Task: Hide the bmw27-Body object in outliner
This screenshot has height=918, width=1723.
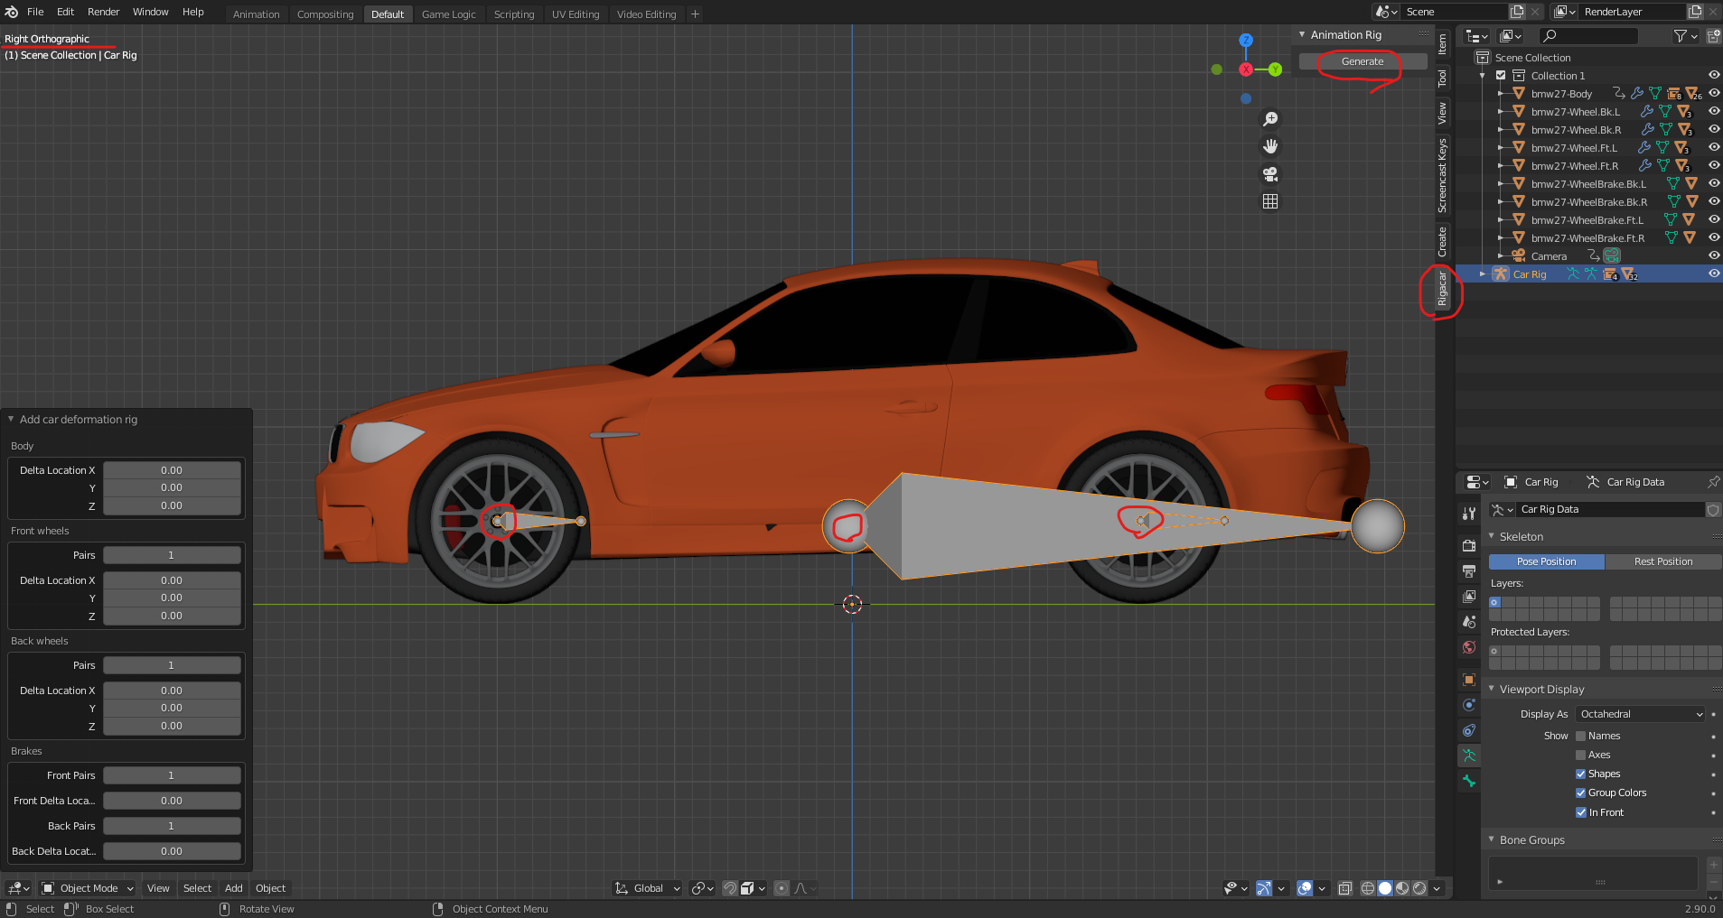Action: click(x=1713, y=94)
